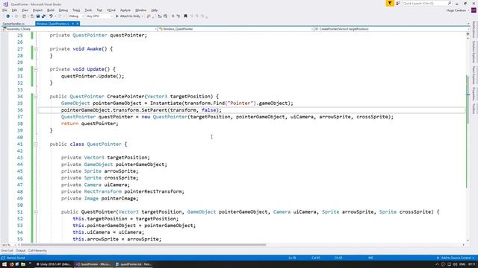Click the Save All toolbar icon

tap(43, 16)
